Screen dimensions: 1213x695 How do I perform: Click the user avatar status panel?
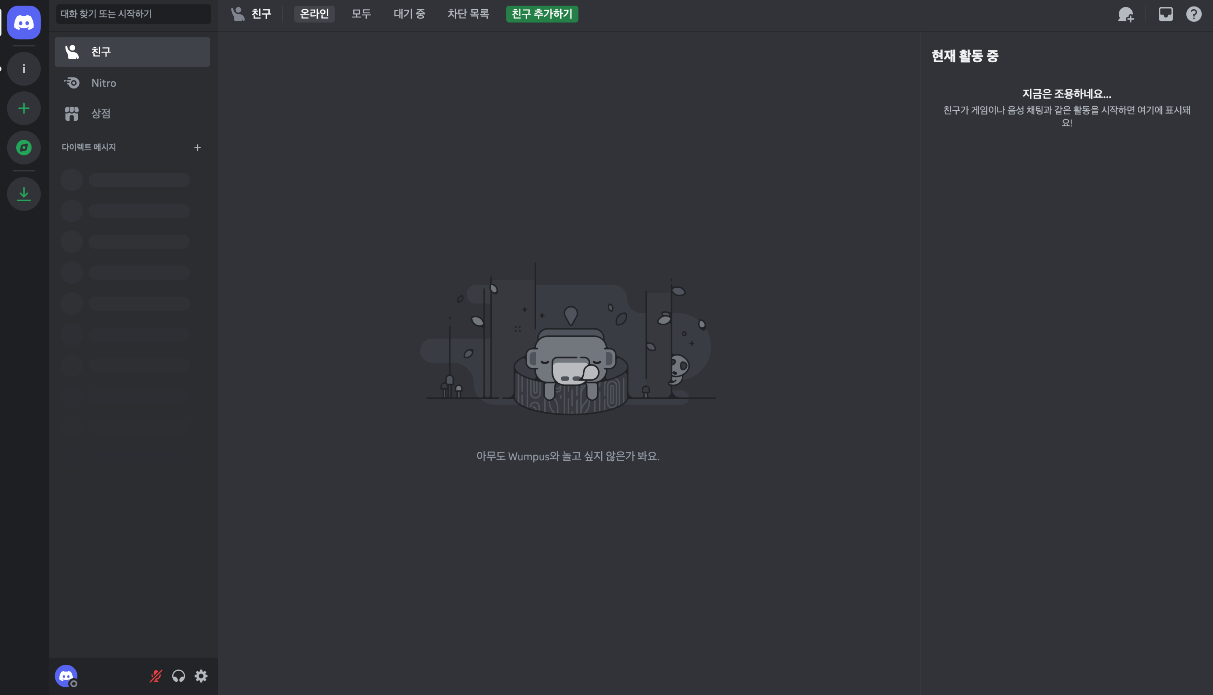tap(66, 676)
